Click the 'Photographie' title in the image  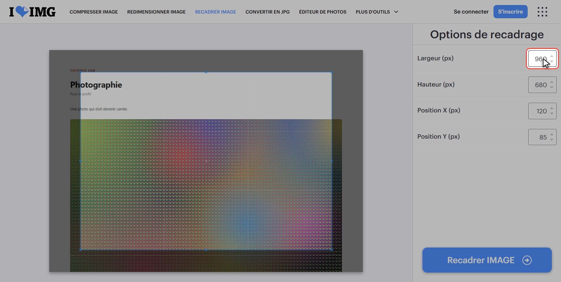[x=96, y=85]
